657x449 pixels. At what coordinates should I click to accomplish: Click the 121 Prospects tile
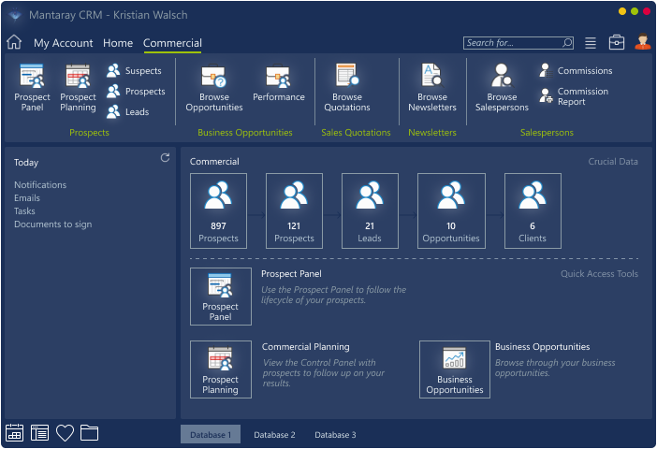tap(294, 210)
